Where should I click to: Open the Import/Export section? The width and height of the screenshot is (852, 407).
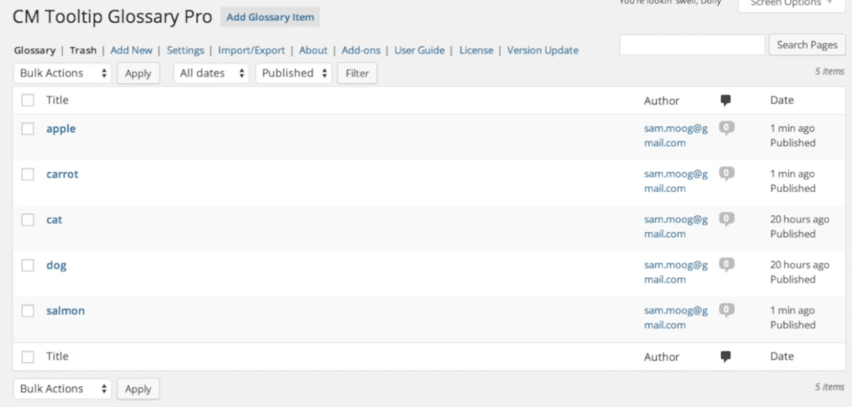(x=251, y=50)
